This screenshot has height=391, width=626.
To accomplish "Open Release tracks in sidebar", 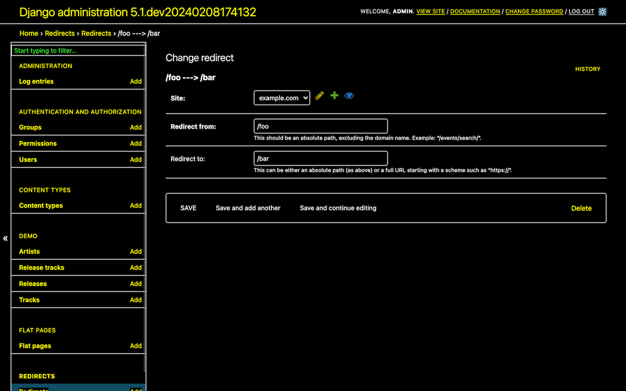I will (42, 267).
